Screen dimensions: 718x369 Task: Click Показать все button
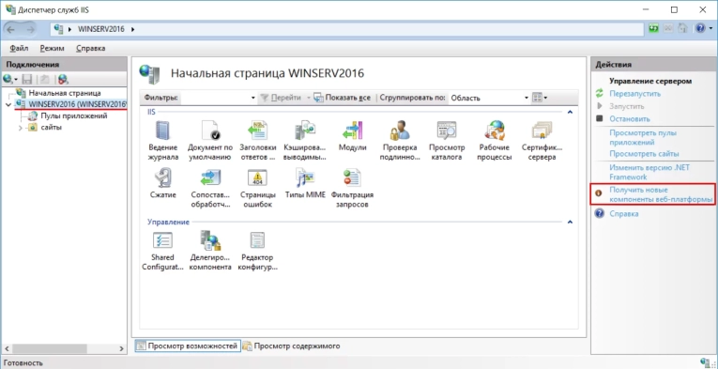click(x=342, y=98)
